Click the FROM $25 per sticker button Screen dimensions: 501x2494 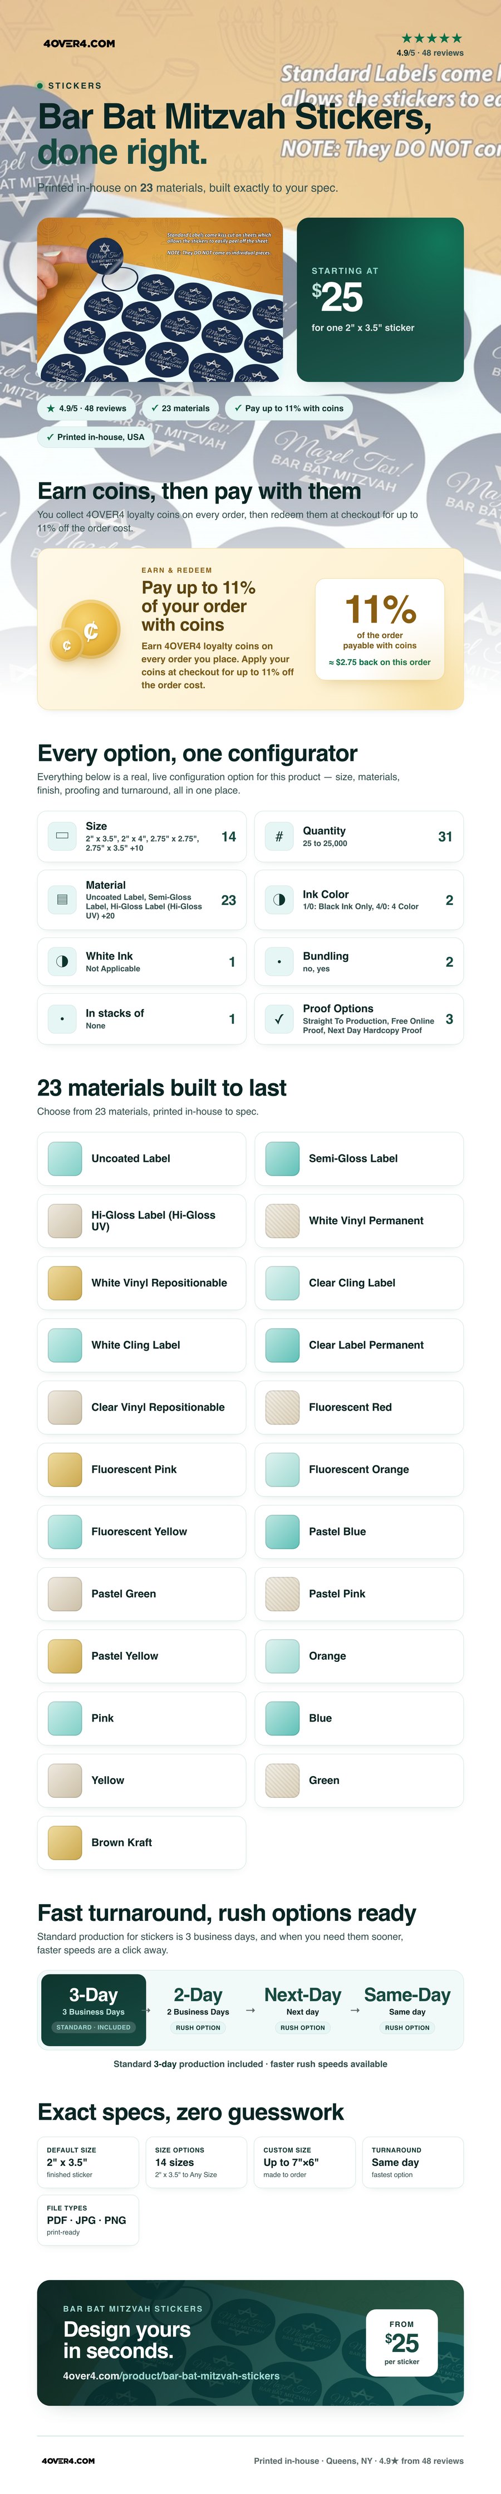[x=401, y=2342]
